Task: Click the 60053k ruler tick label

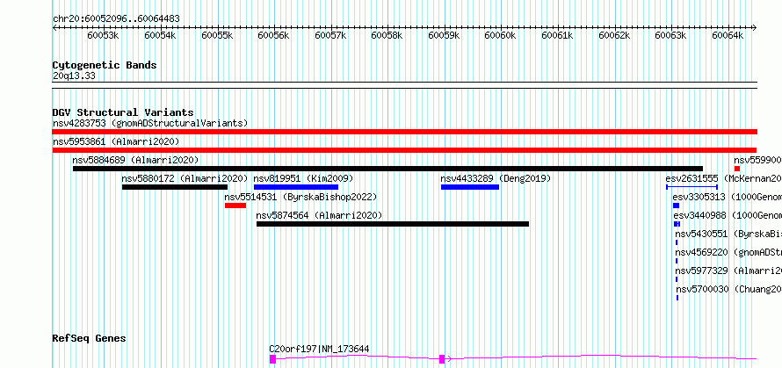Action: point(103,35)
